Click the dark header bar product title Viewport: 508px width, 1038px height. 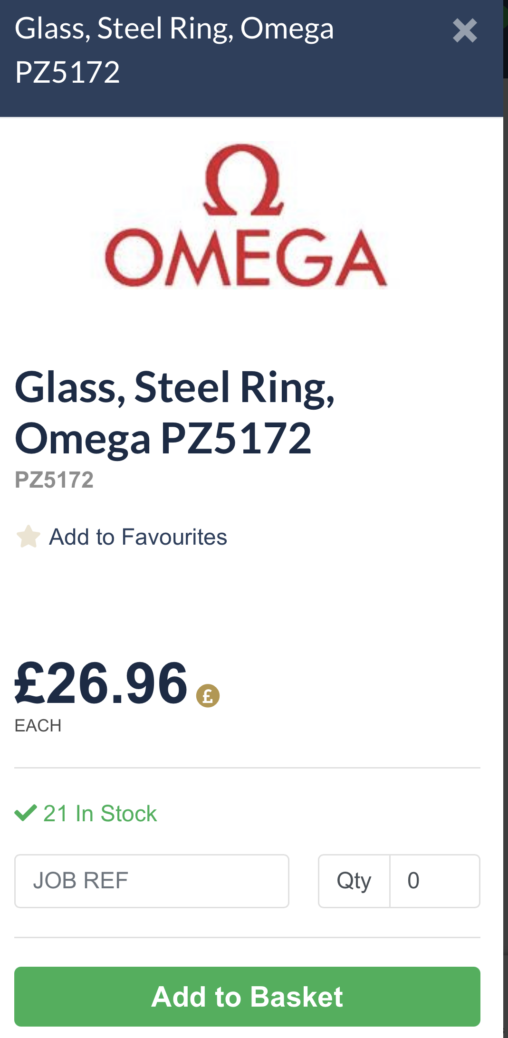click(x=174, y=50)
